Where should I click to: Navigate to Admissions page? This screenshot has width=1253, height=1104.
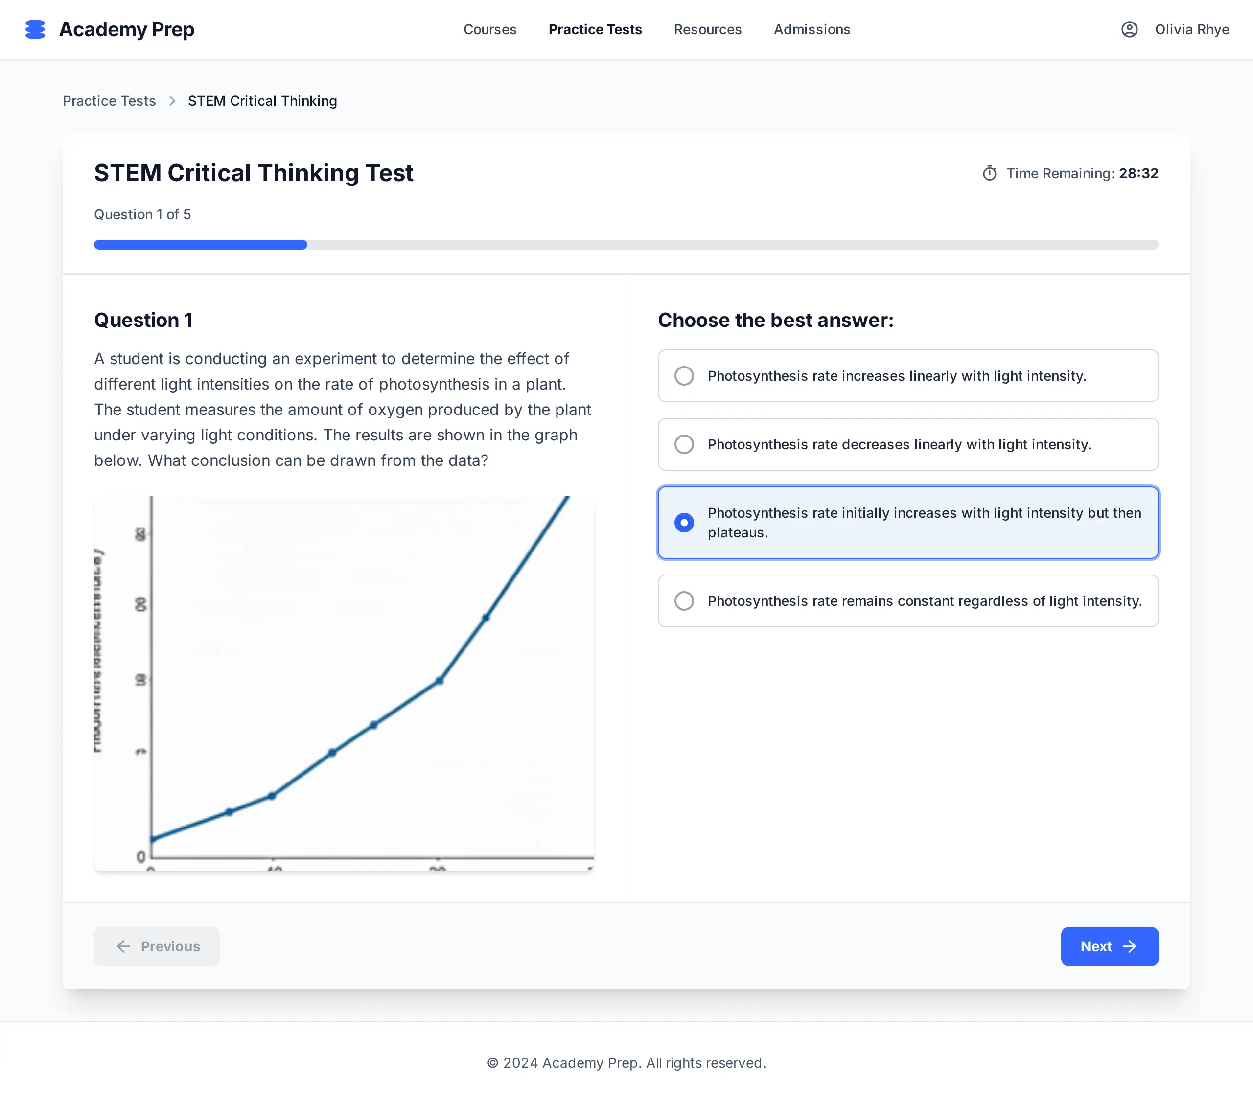(812, 29)
